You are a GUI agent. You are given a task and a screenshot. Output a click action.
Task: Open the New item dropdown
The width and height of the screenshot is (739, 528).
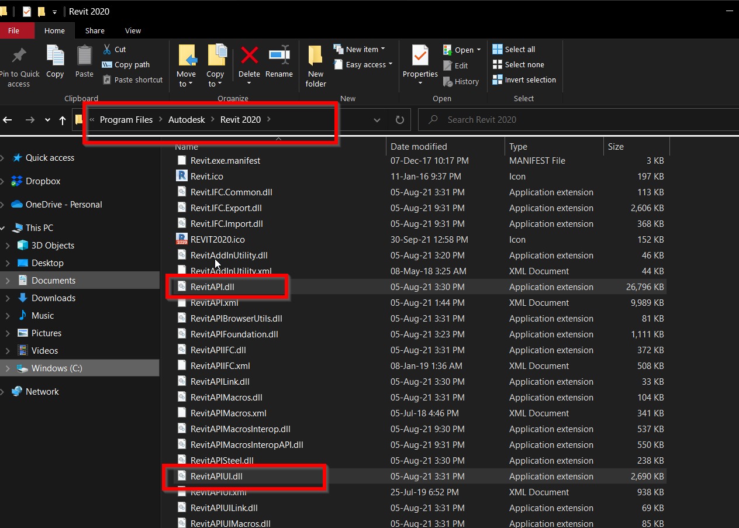(362, 49)
